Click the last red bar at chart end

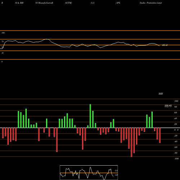[x=160, y=135]
